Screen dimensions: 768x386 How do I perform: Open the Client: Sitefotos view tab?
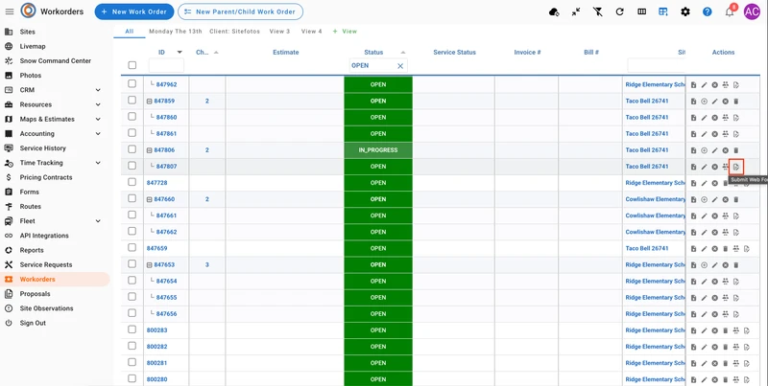pos(235,32)
